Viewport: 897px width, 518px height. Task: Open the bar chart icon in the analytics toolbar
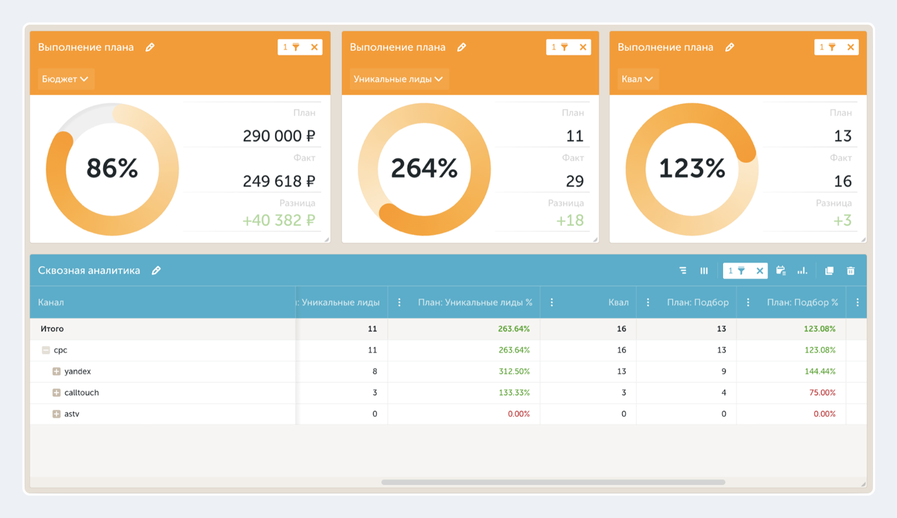point(802,271)
